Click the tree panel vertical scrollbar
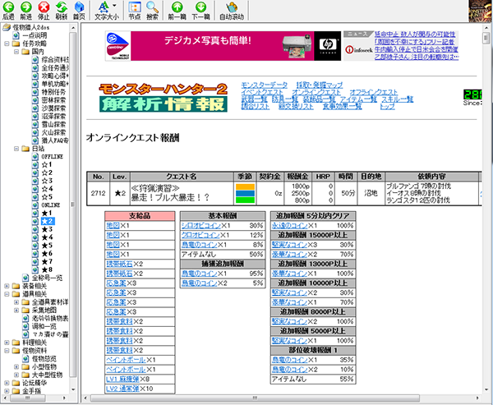The height and width of the screenshot is (405, 493). tap(72, 204)
